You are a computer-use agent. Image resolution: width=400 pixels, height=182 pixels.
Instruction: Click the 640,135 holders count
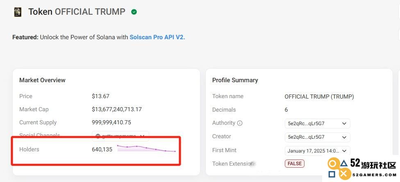(x=102, y=149)
